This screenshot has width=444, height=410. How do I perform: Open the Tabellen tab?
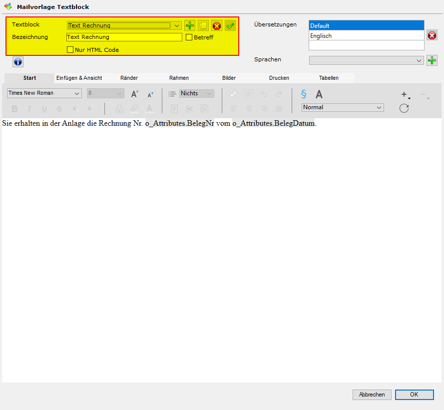pyautogui.click(x=329, y=78)
